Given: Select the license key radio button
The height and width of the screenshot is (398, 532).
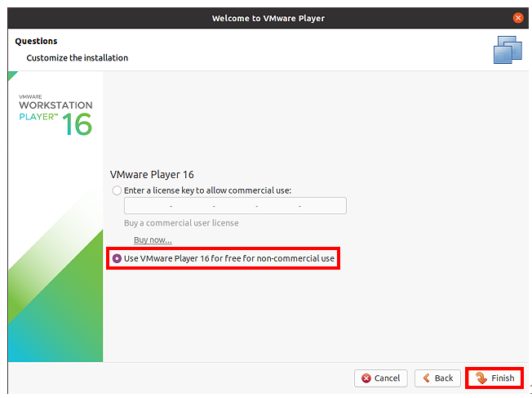Looking at the screenshot, I should click(117, 190).
